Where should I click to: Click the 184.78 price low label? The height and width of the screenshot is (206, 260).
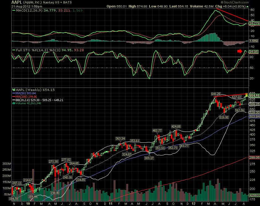tap(13, 199)
